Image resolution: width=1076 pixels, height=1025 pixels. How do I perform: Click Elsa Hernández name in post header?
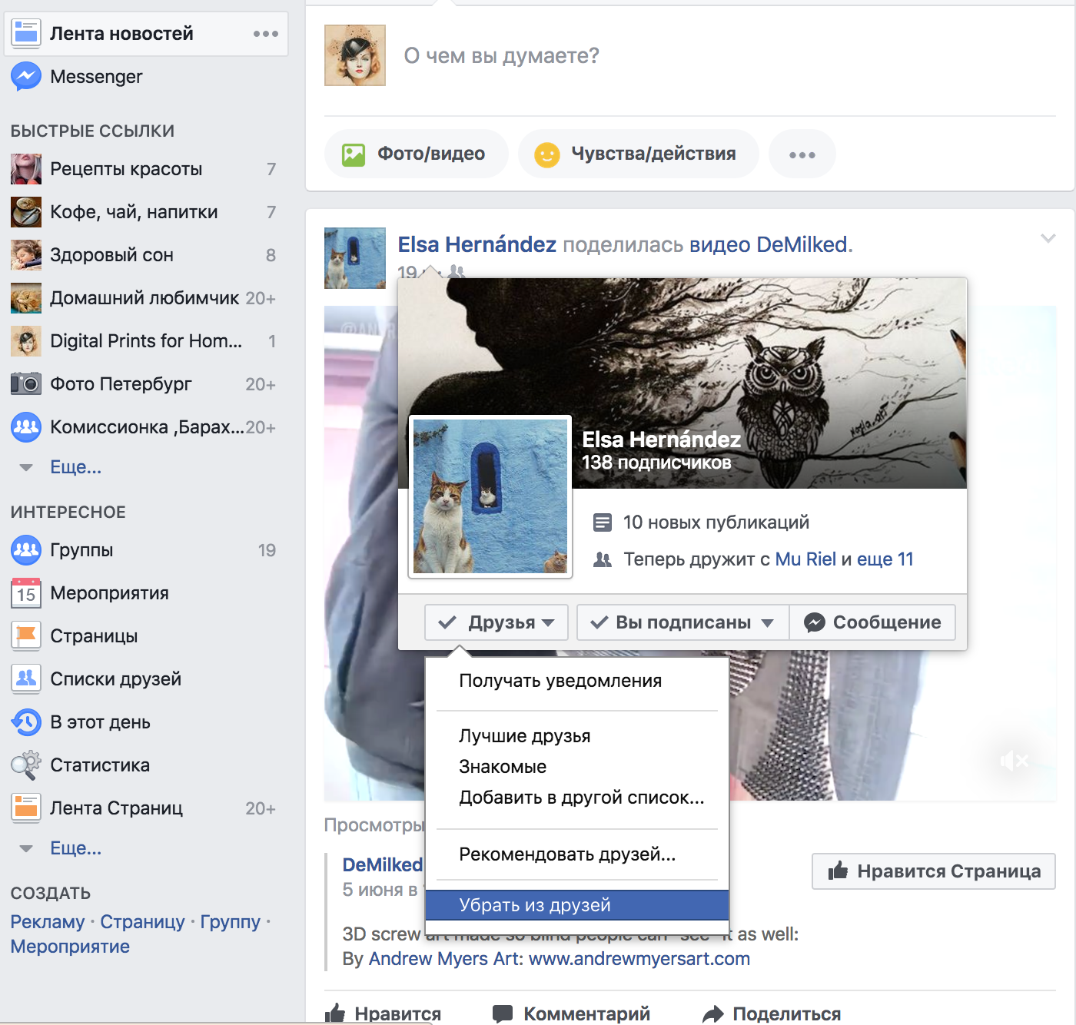tap(477, 244)
